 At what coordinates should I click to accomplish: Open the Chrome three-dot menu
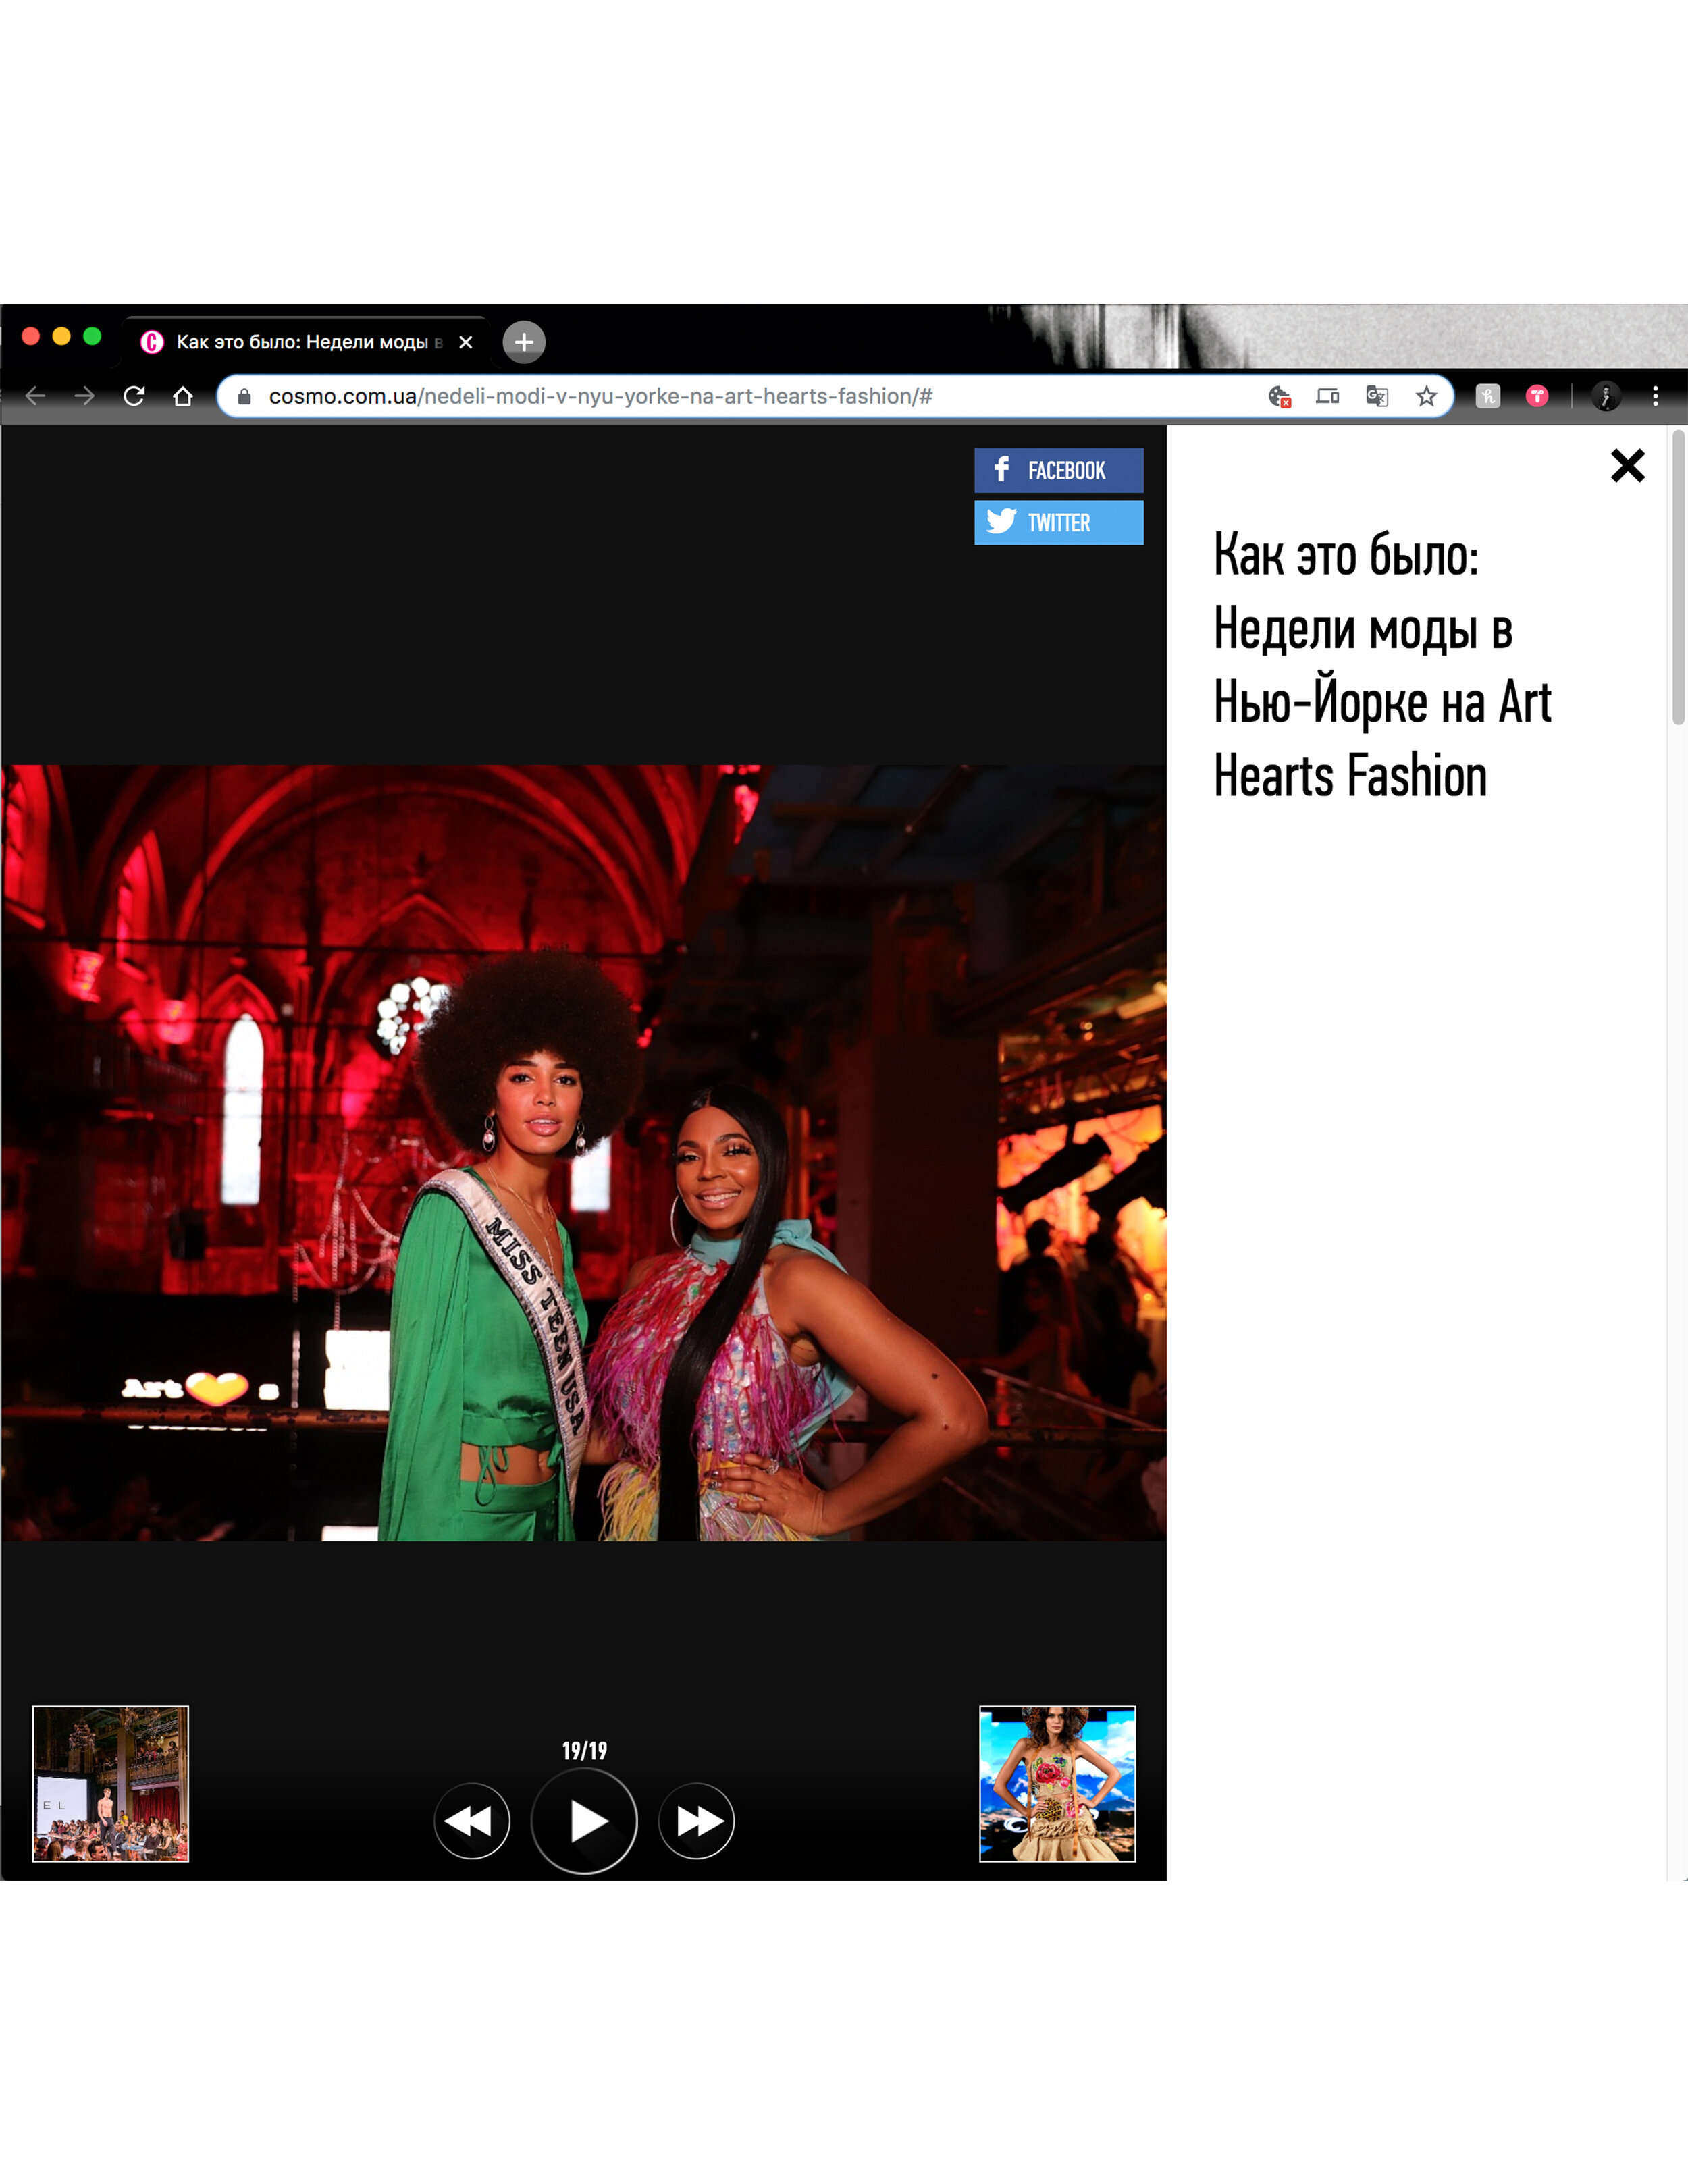coord(1655,396)
